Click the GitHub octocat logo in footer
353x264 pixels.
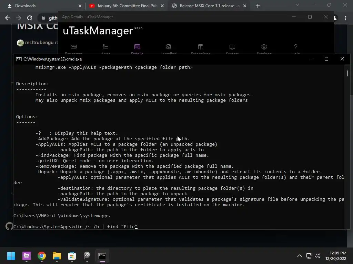[x=9, y=226]
